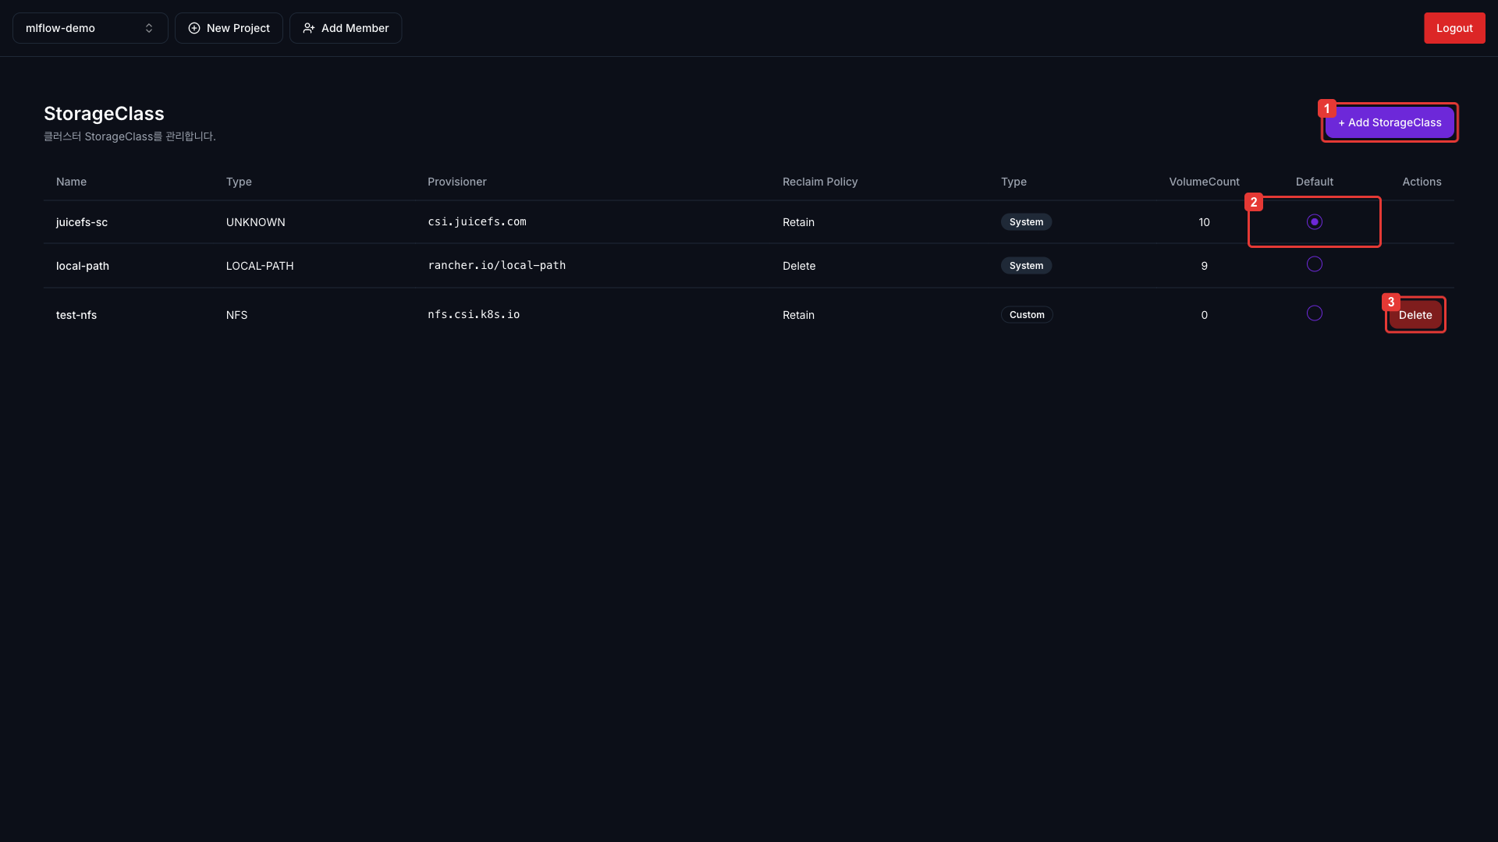
Task: Click the nfs.csi.k8s.io provisioner text
Action: [x=474, y=314]
